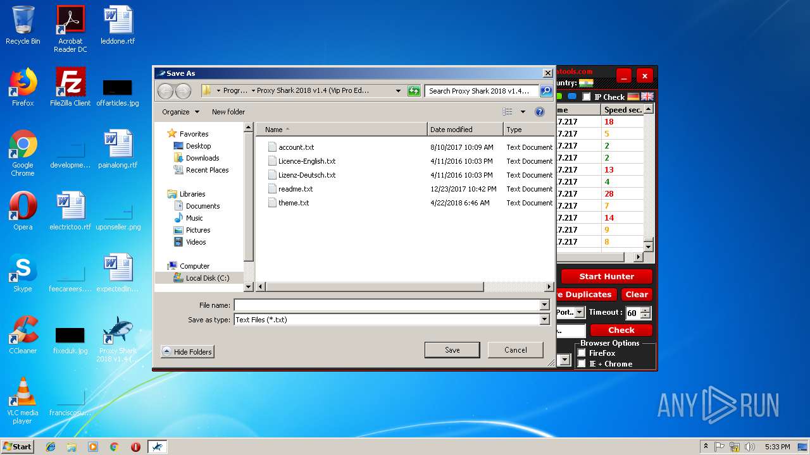Click Back navigation arrow in dialog
This screenshot has height=455, width=810.
tap(165, 91)
